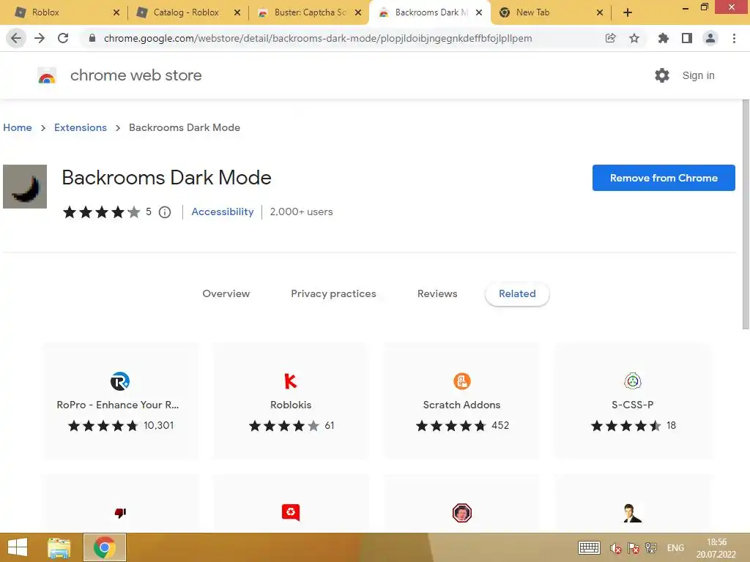Image resolution: width=750 pixels, height=562 pixels.
Task: Click the ENG language indicator
Action: [x=675, y=548]
